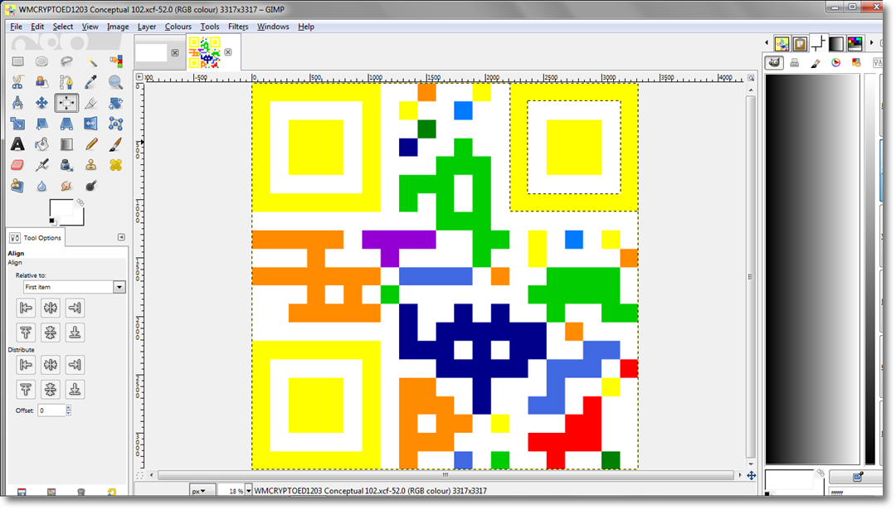Image resolution: width=896 pixels, height=510 pixels.
Task: Click the foreground colour swatch in toolbox
Action: (x=61, y=208)
